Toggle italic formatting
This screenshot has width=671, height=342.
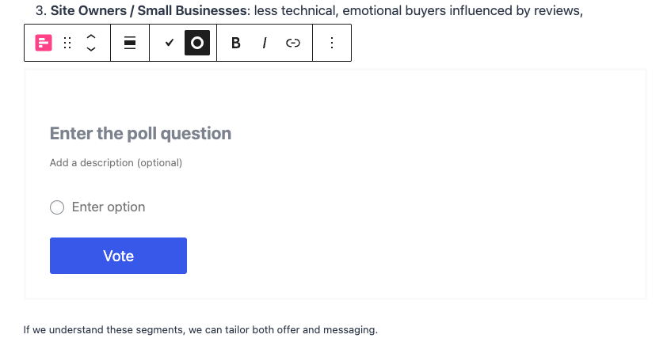pos(264,44)
